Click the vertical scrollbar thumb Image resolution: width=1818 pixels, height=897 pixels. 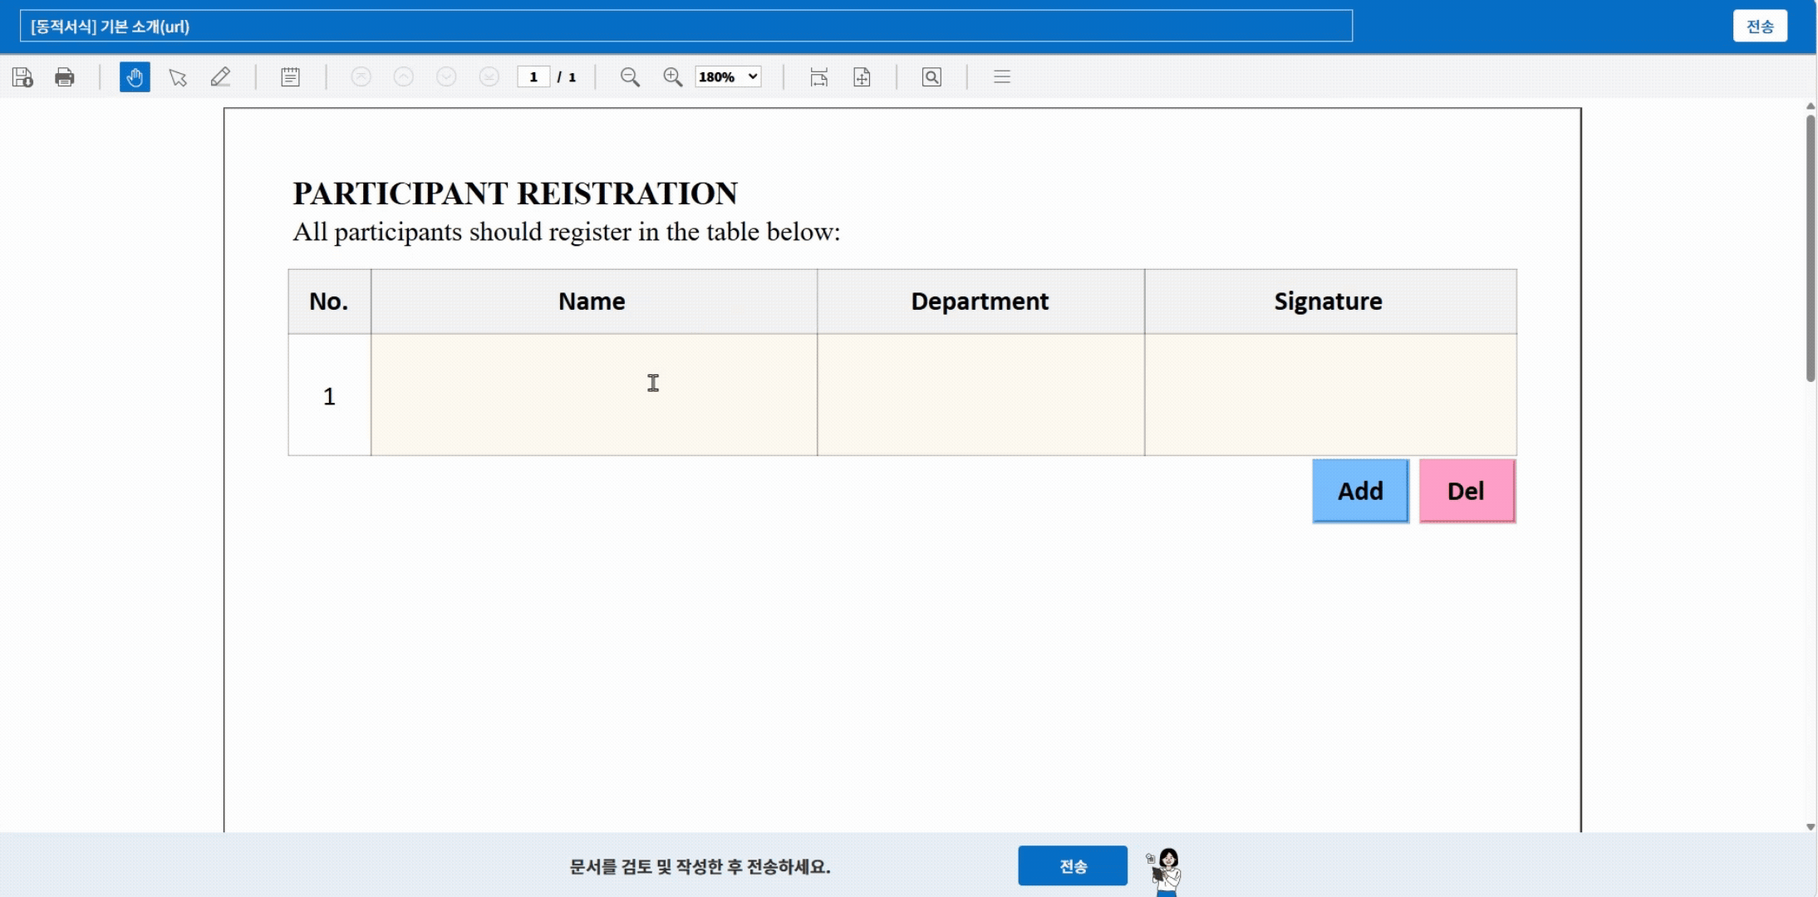pyautogui.click(x=1811, y=249)
